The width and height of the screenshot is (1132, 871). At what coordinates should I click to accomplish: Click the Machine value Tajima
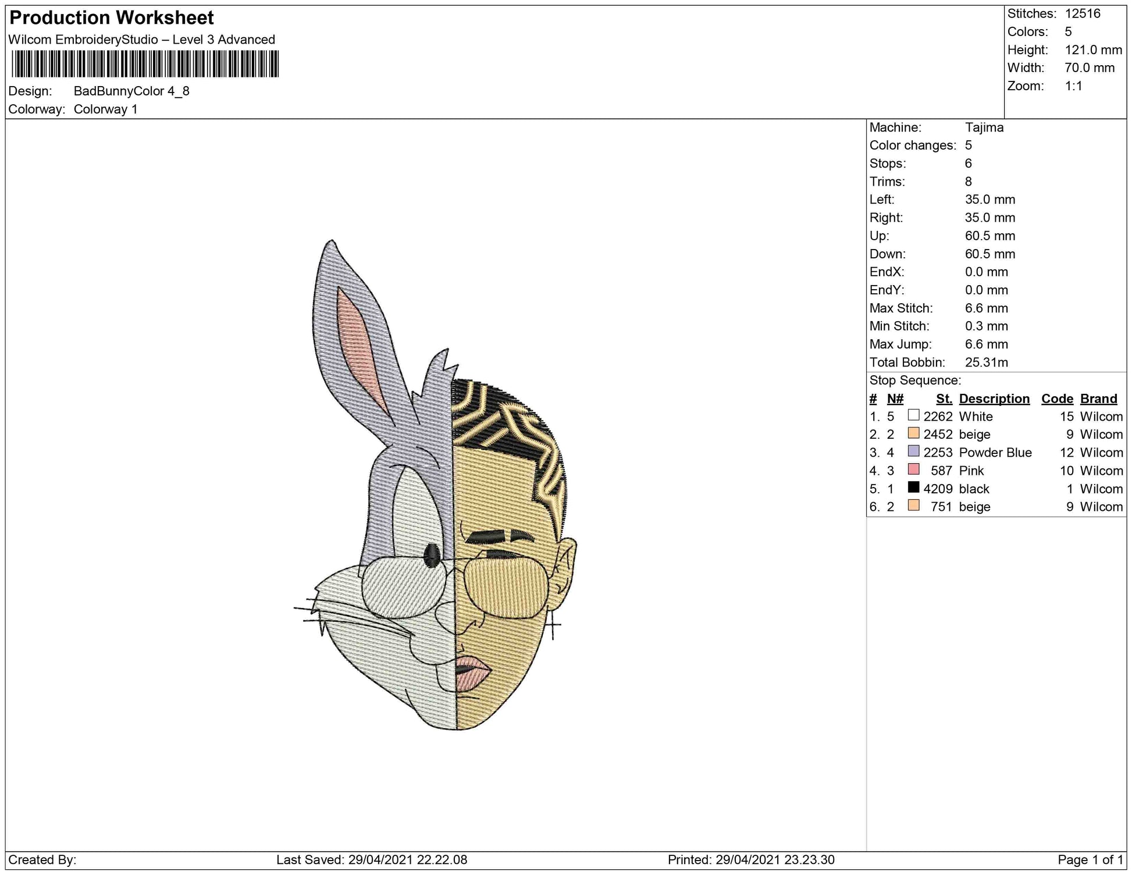coord(984,127)
